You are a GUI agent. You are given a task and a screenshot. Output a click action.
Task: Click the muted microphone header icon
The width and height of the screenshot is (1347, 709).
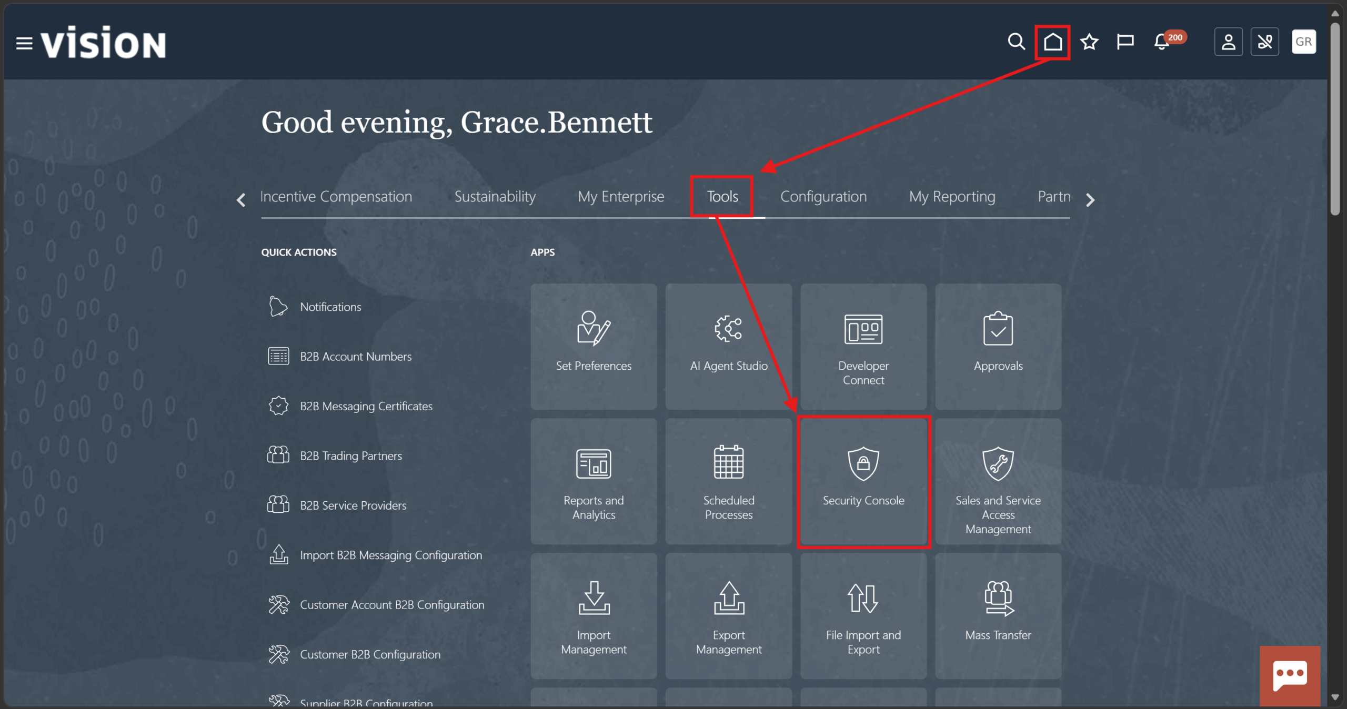pos(1264,42)
